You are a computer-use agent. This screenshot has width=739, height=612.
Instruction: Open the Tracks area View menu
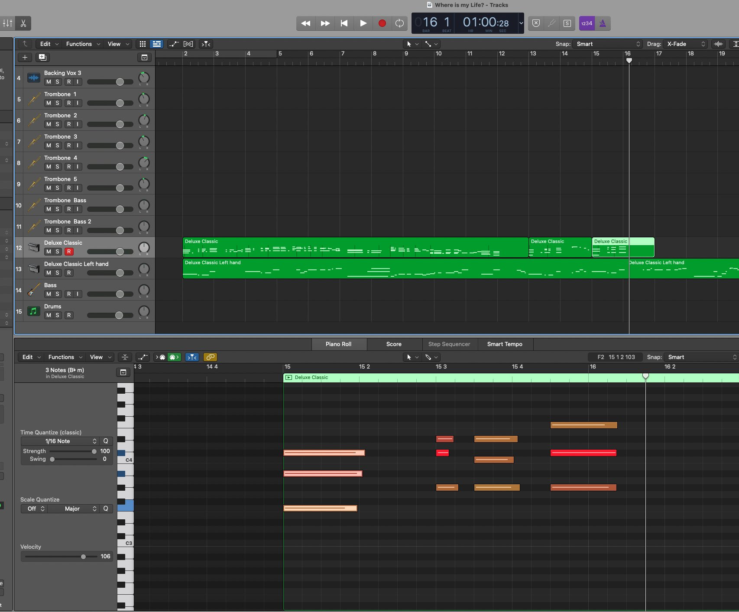click(118, 44)
